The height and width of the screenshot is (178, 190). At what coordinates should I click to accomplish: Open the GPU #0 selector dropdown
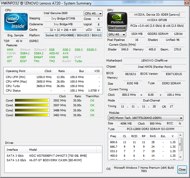117,35
